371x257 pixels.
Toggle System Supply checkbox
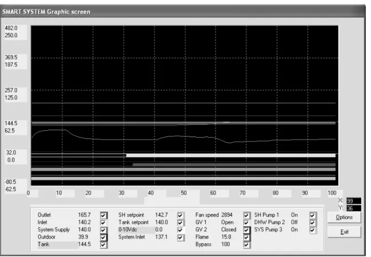coord(103,230)
